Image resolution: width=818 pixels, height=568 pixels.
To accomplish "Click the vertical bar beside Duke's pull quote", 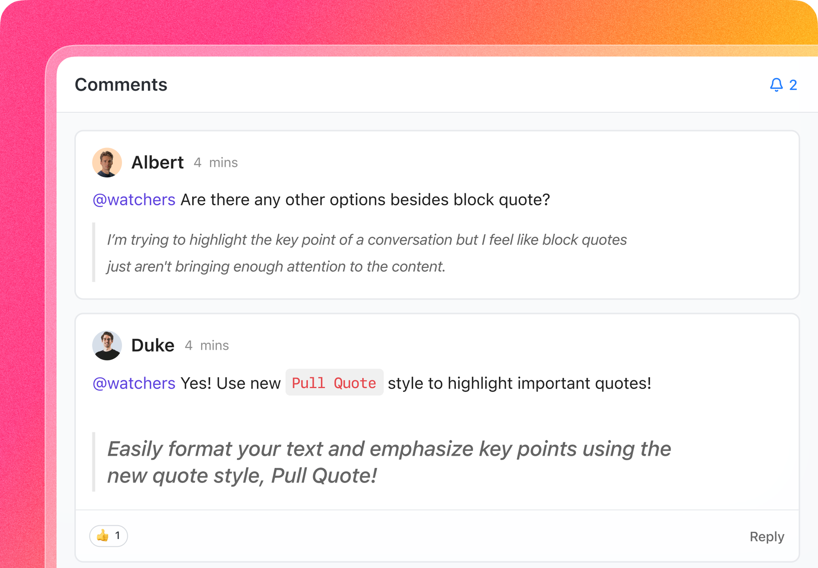I will point(94,462).
